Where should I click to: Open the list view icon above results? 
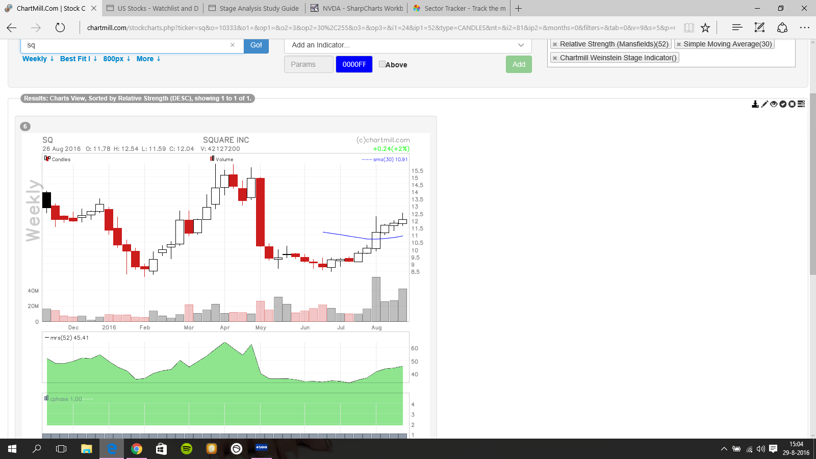801,104
